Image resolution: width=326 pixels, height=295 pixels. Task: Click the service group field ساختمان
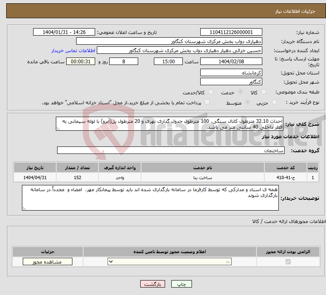click(x=171, y=150)
